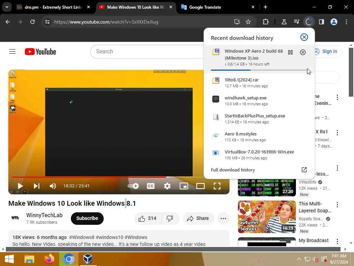This screenshot has width=354, height=266.
Task: Go back in browser history
Action: tap(8, 22)
